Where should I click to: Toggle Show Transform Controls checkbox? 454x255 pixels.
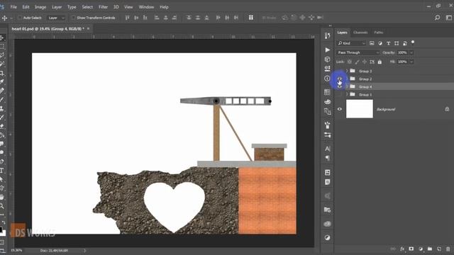pyautogui.click(x=73, y=18)
